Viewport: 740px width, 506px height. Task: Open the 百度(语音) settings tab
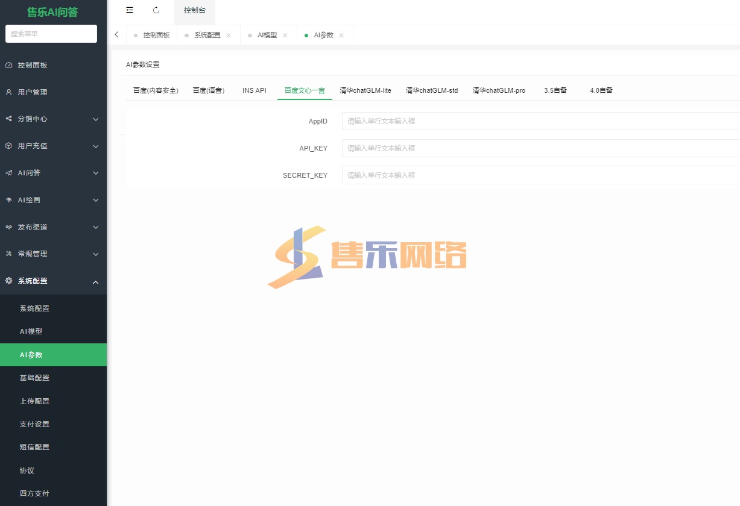click(209, 90)
